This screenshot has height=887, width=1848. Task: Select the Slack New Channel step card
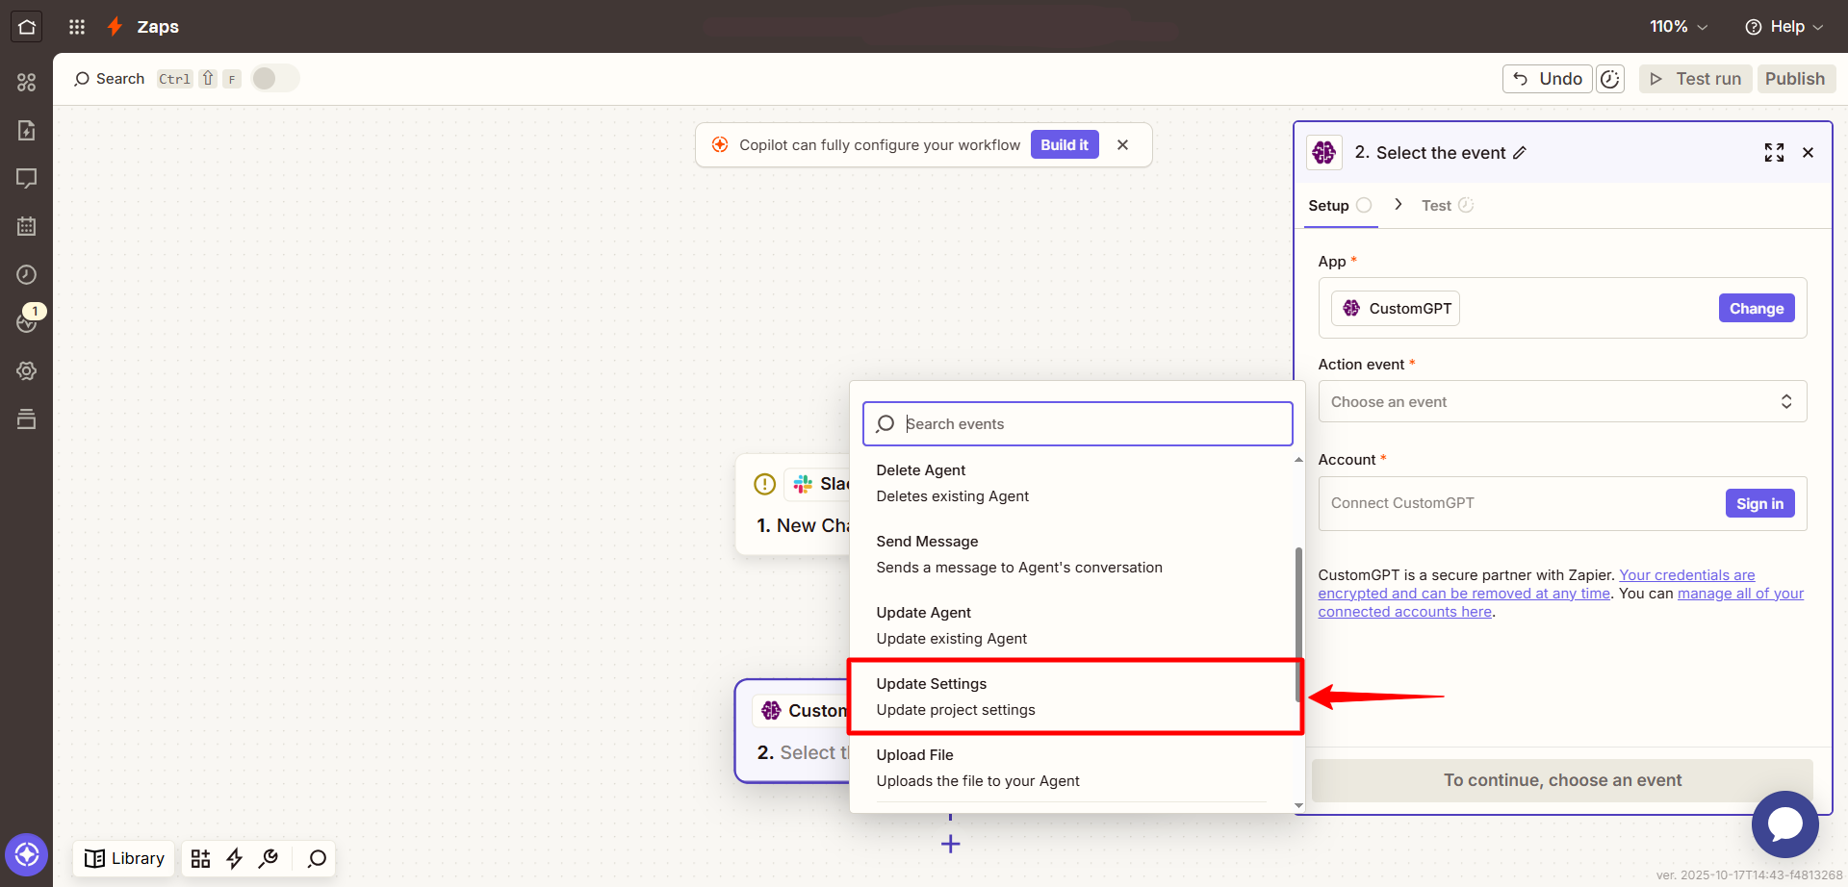click(x=793, y=504)
